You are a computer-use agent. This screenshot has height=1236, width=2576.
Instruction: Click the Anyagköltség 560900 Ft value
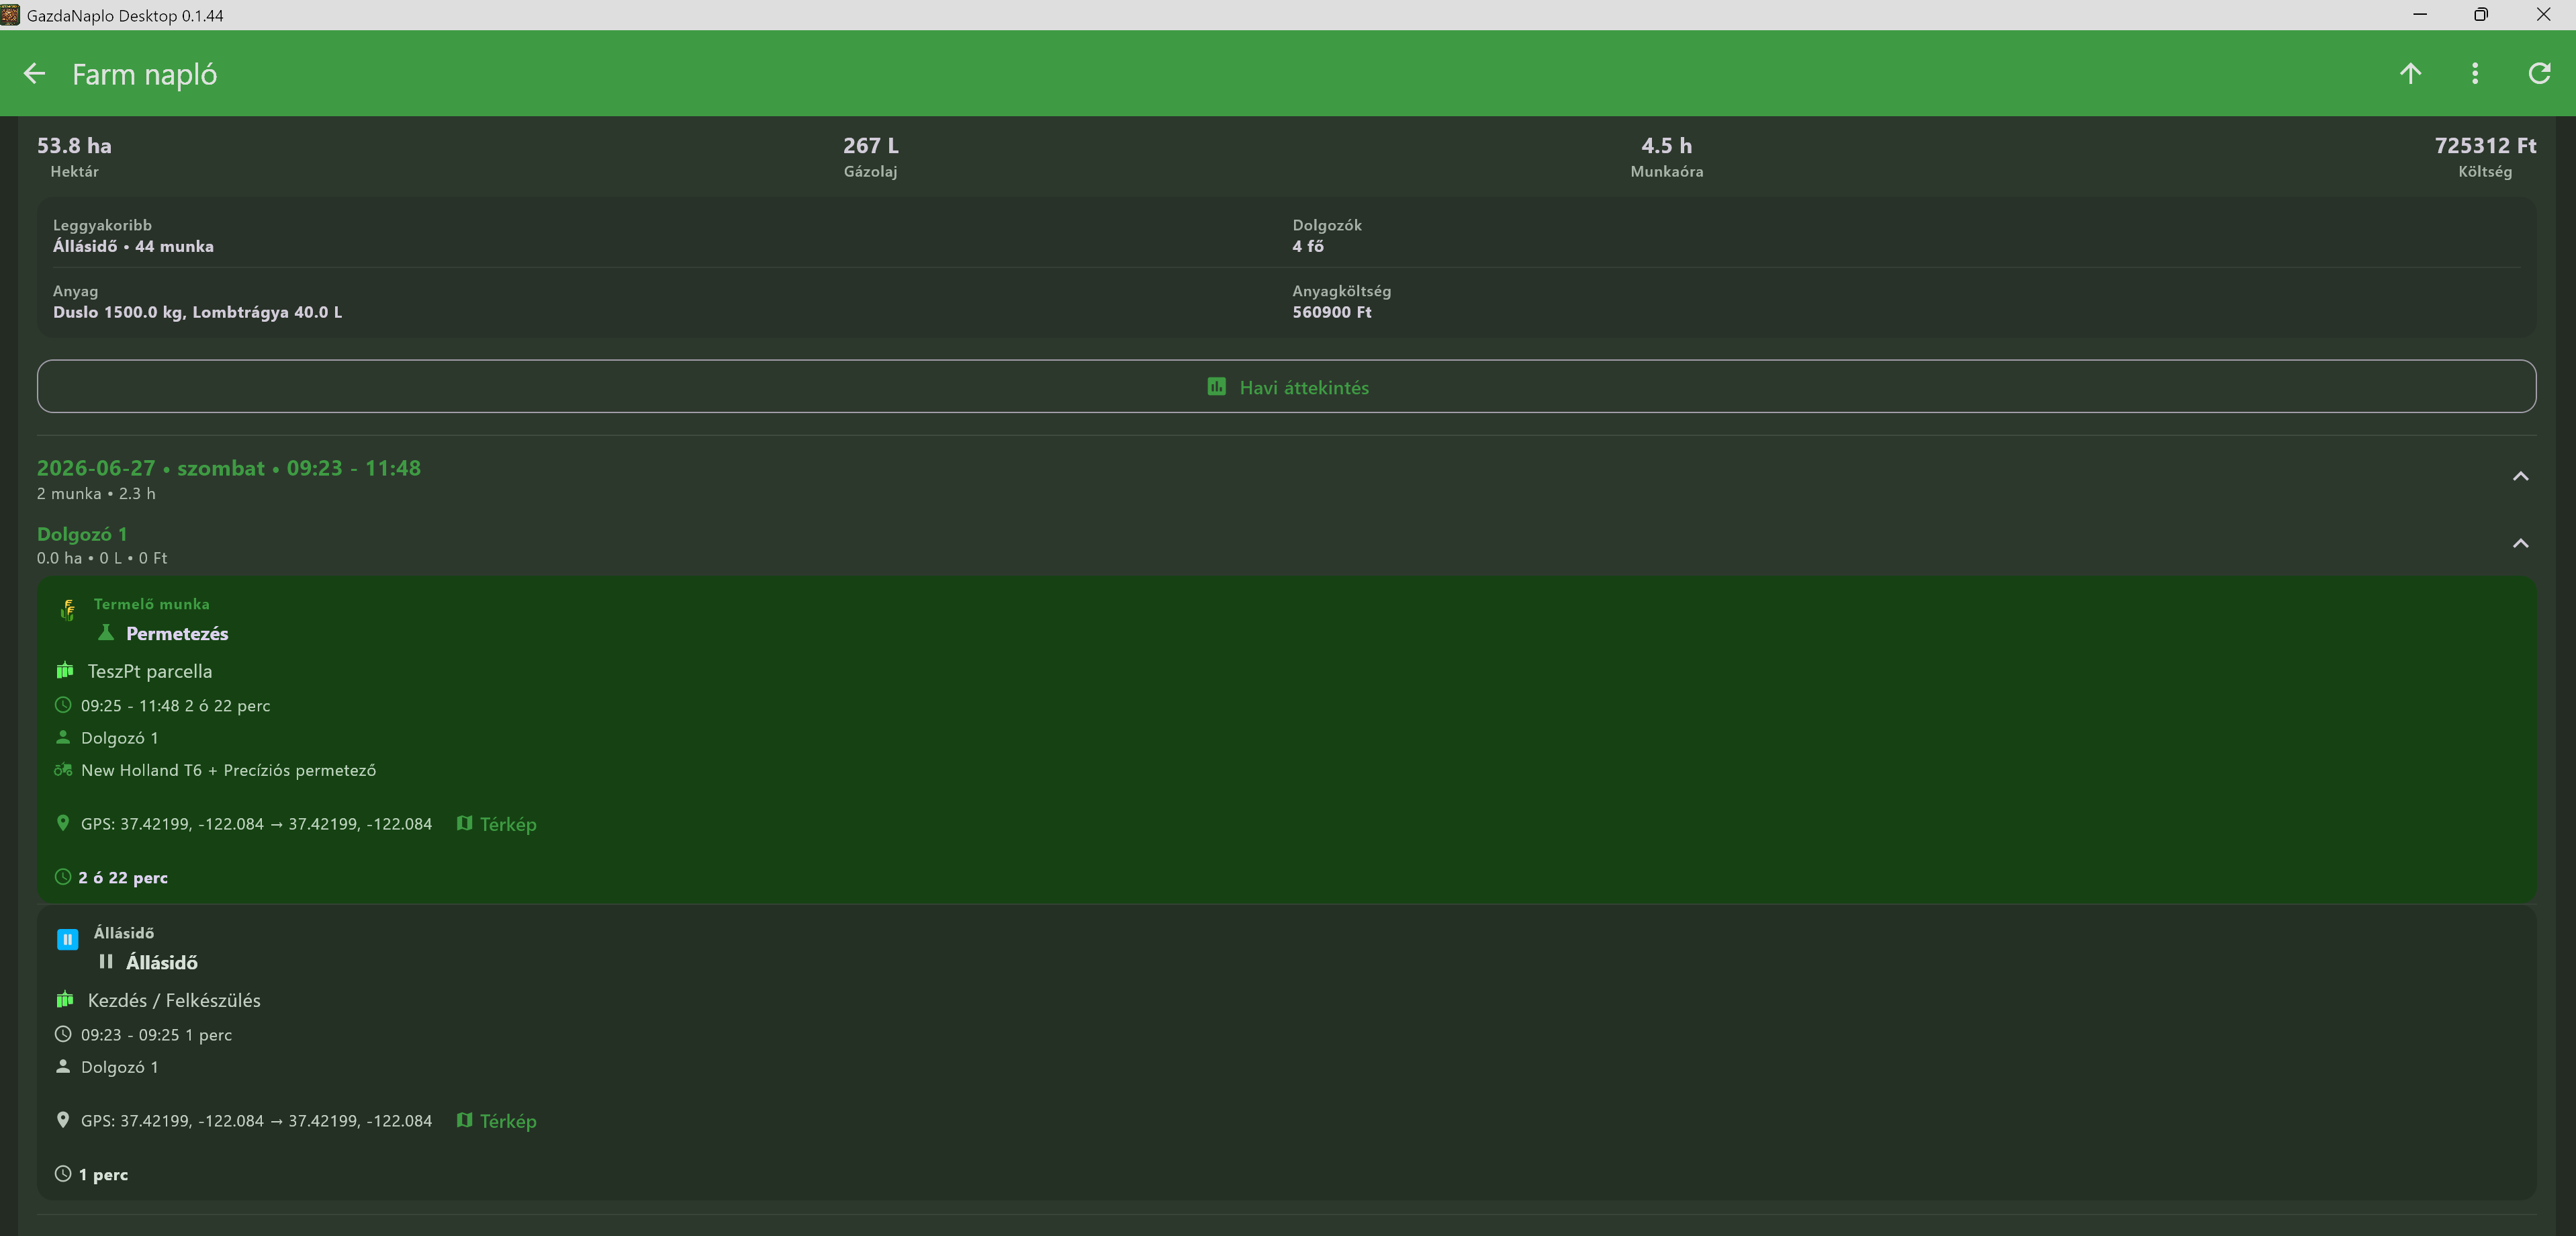(x=1331, y=312)
